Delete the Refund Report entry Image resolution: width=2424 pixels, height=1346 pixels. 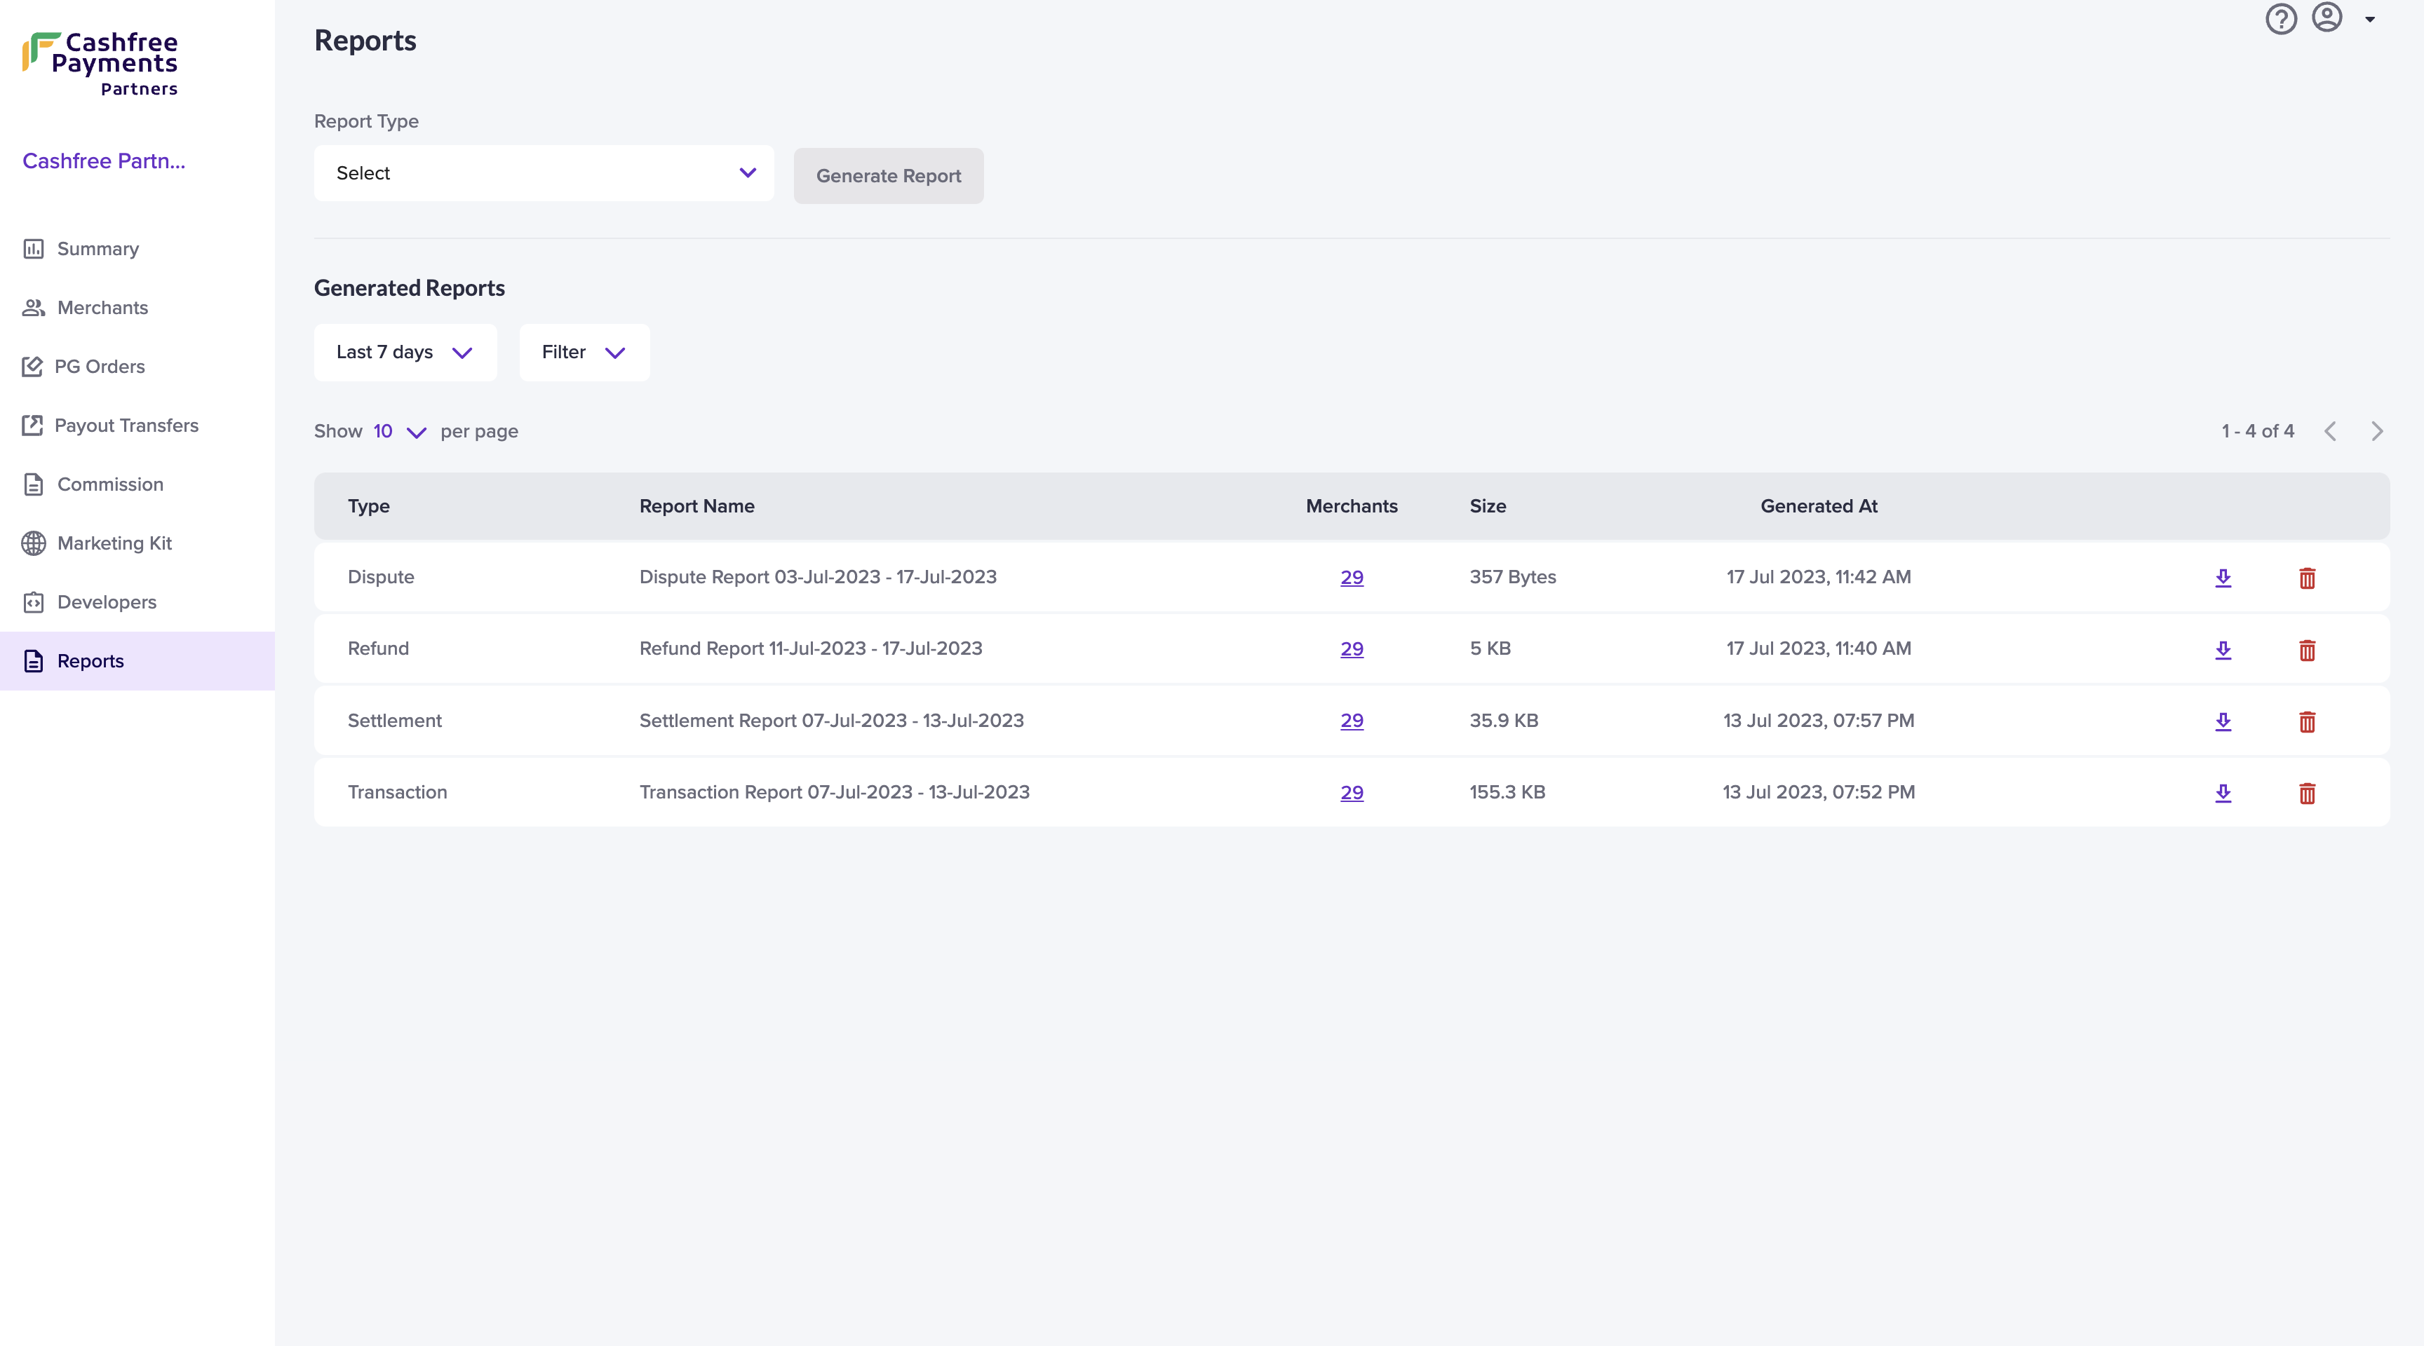pos(2306,650)
